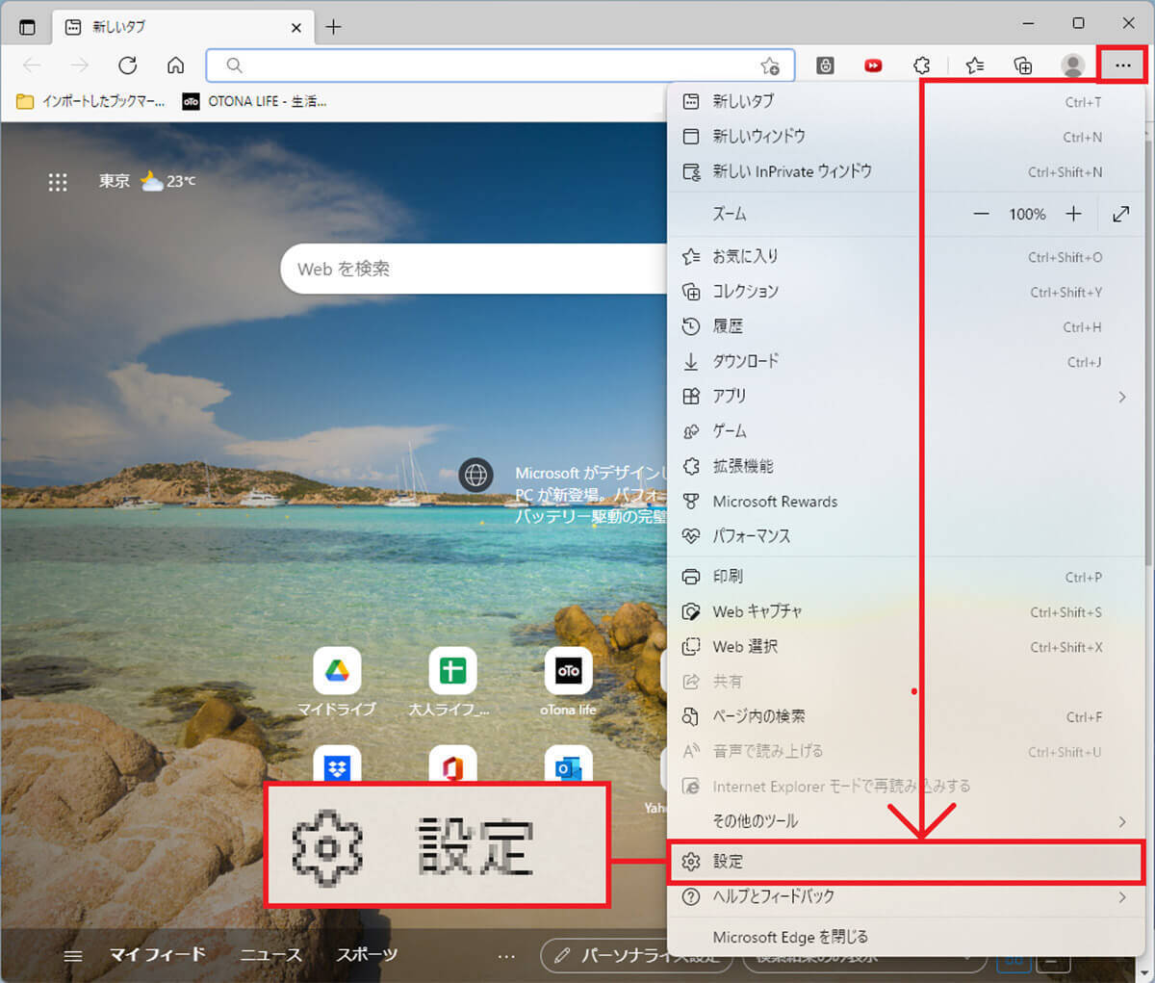Open the feed hamburger menu icon
The image size is (1155, 983).
pos(73,956)
